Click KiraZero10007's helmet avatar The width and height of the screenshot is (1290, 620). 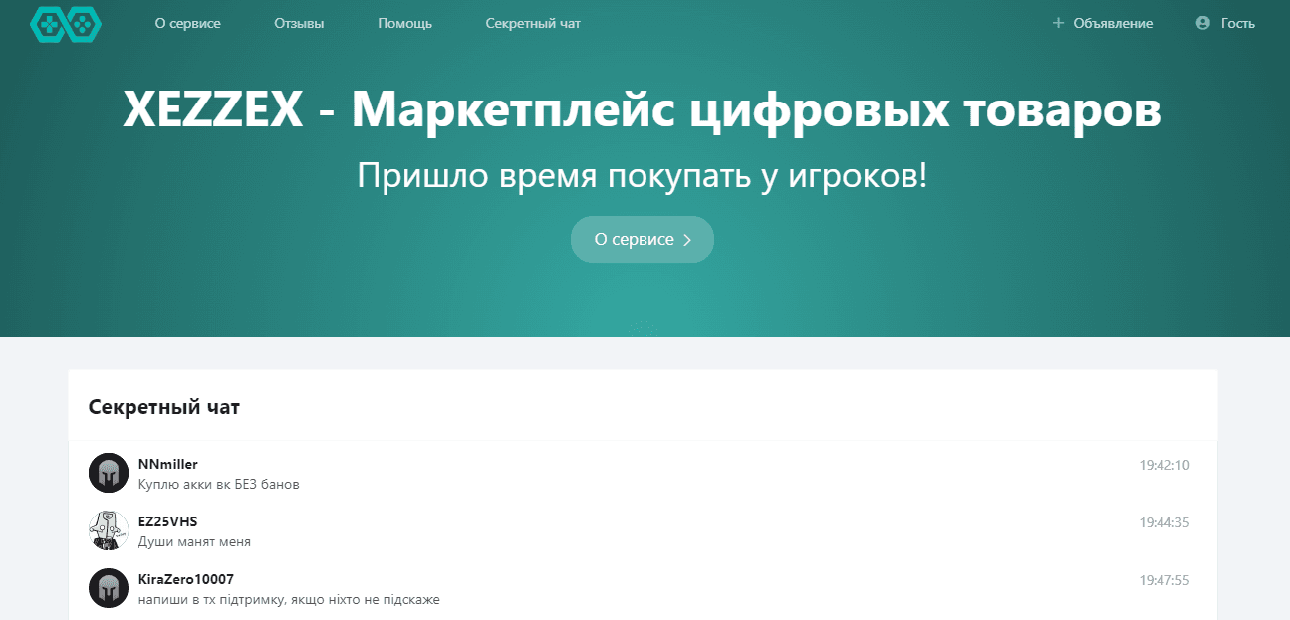(x=109, y=588)
